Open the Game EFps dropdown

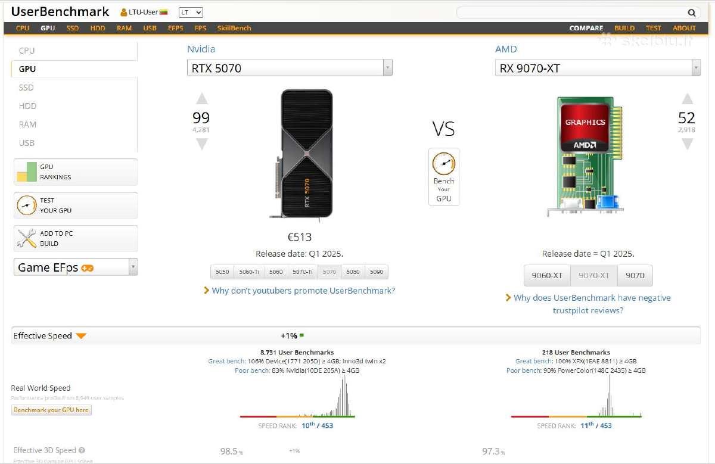pyautogui.click(x=76, y=267)
